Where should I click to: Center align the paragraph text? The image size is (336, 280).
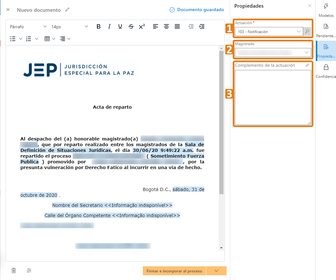(166, 27)
